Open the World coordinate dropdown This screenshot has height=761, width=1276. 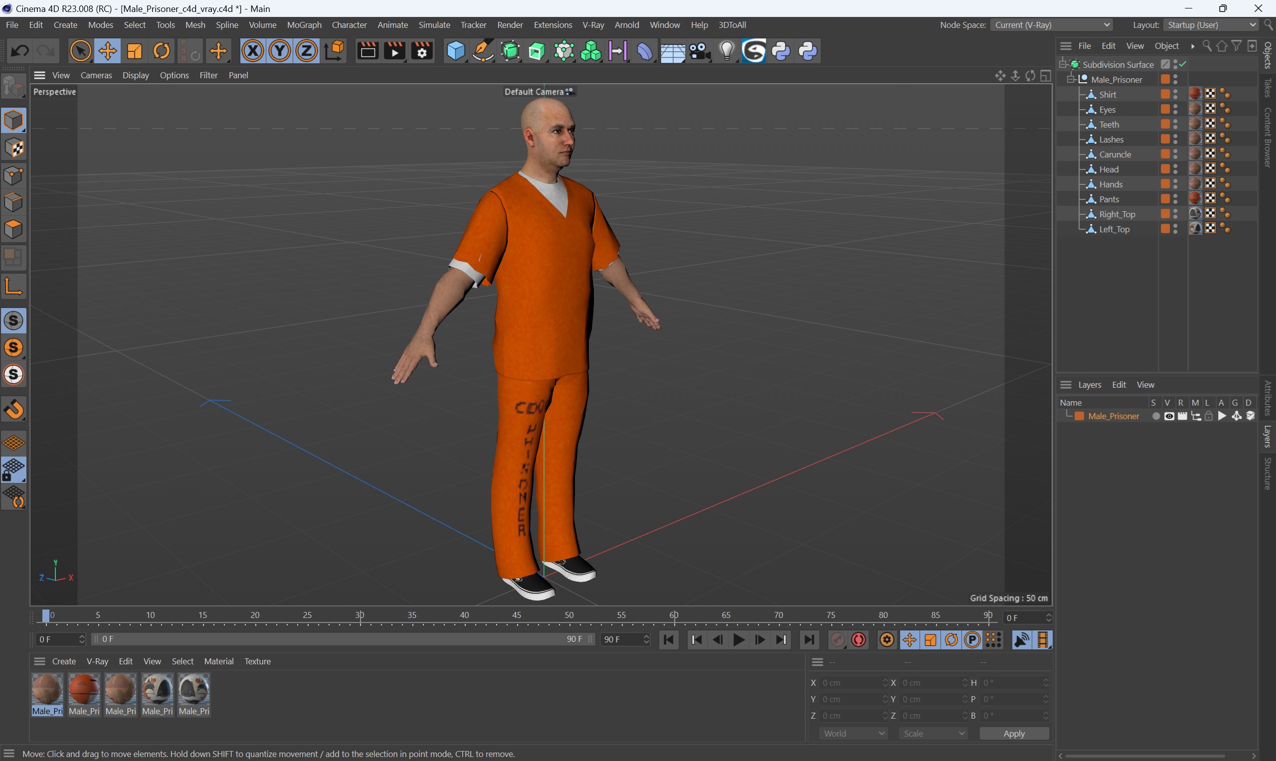pyautogui.click(x=853, y=733)
